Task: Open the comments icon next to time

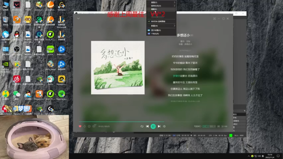Action: (94, 126)
